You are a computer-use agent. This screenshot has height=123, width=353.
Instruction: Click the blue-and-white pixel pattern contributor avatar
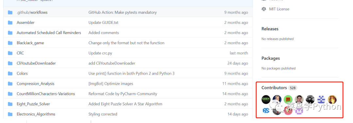pyautogui.click(x=321, y=99)
